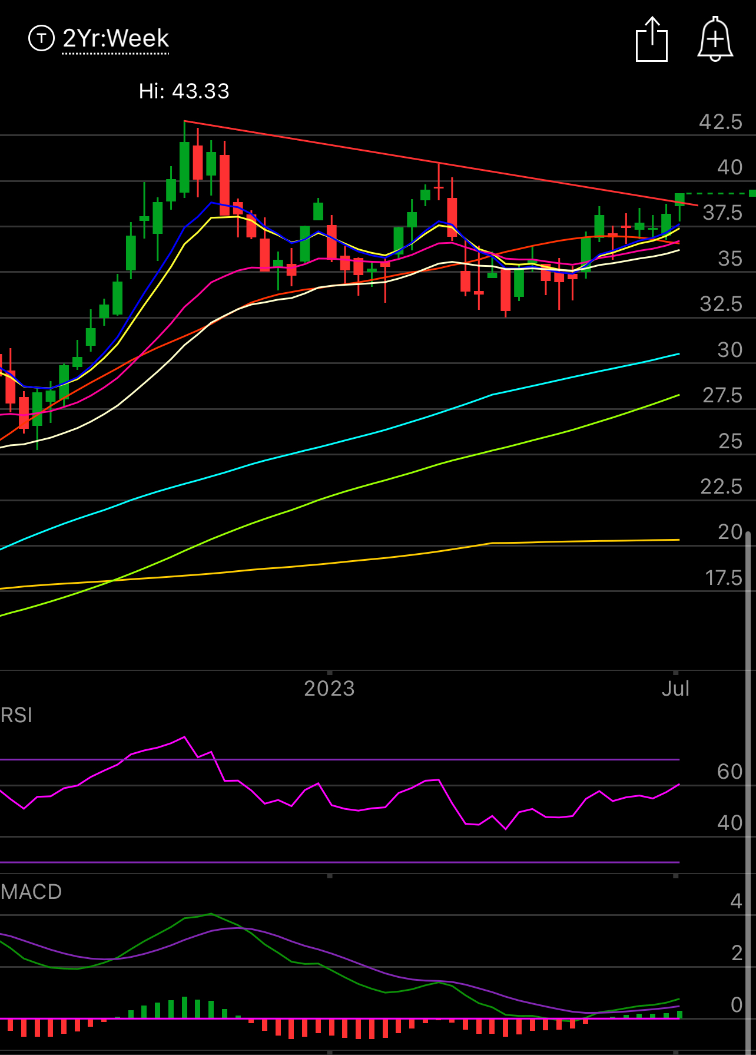
Task: Click the MACD 4 scale label
Action: tap(736, 901)
